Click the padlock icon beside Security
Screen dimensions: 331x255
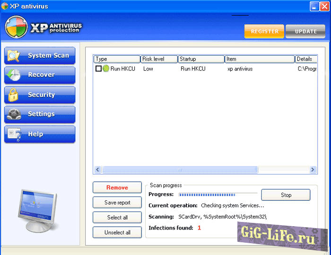pos(14,95)
